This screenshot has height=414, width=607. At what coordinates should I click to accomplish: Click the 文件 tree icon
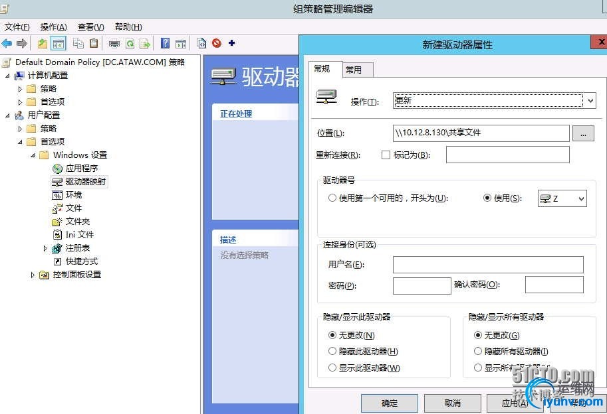coord(57,208)
